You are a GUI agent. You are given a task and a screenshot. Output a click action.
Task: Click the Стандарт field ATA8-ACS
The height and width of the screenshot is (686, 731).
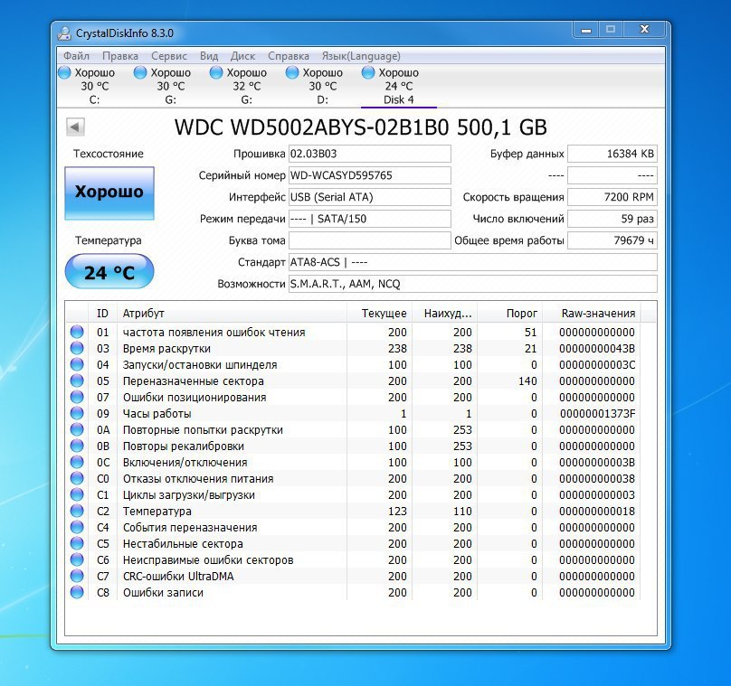point(473,262)
